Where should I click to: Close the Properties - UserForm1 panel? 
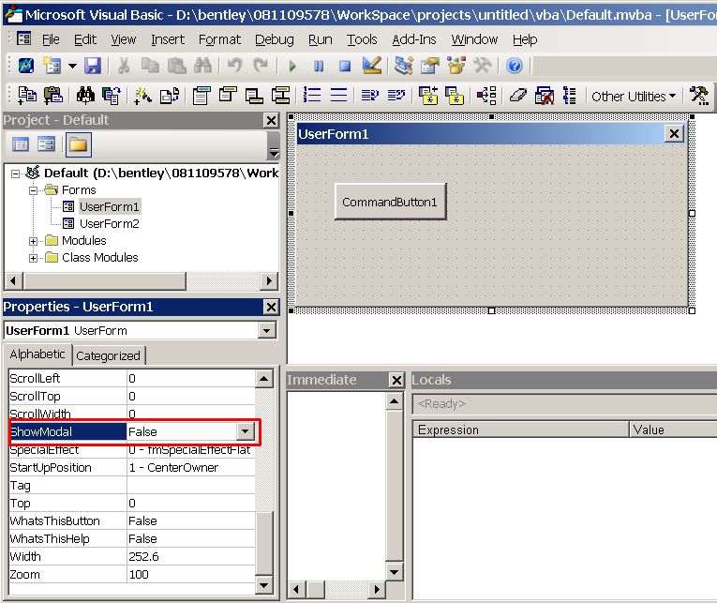tap(271, 307)
